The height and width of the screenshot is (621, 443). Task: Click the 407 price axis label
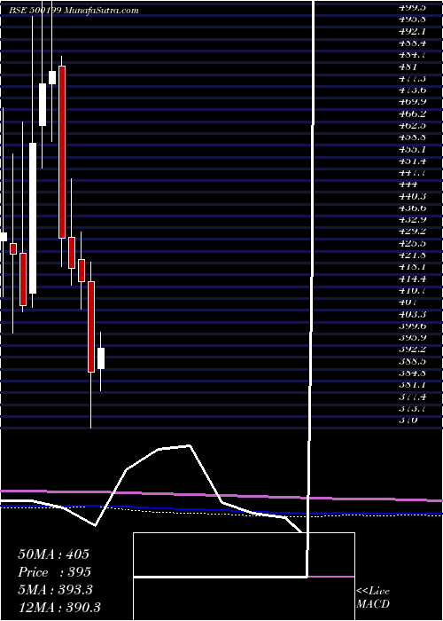[408, 303]
